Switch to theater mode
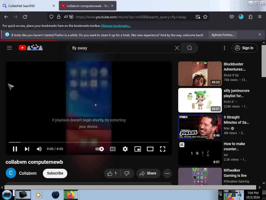The height and width of the screenshot is (200, 266). 150,149
